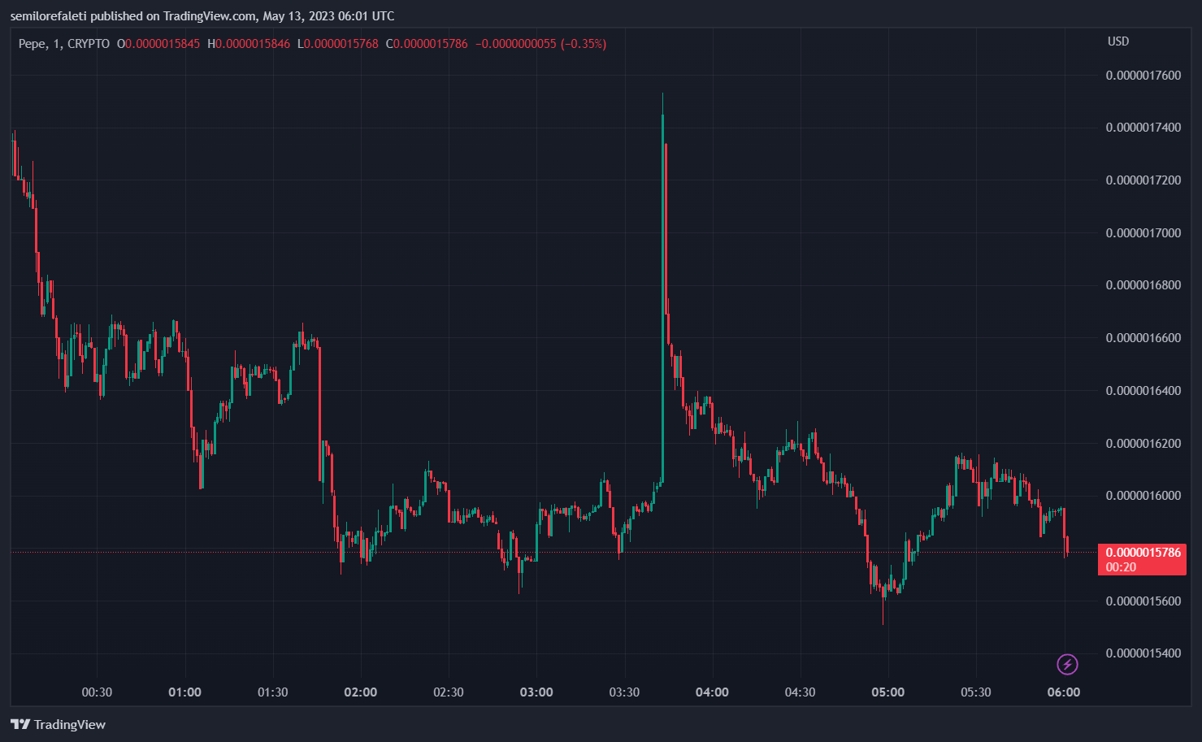Click the 0.0000017400 price axis label
Viewport: 1202px width, 742px height.
pyautogui.click(x=1143, y=128)
